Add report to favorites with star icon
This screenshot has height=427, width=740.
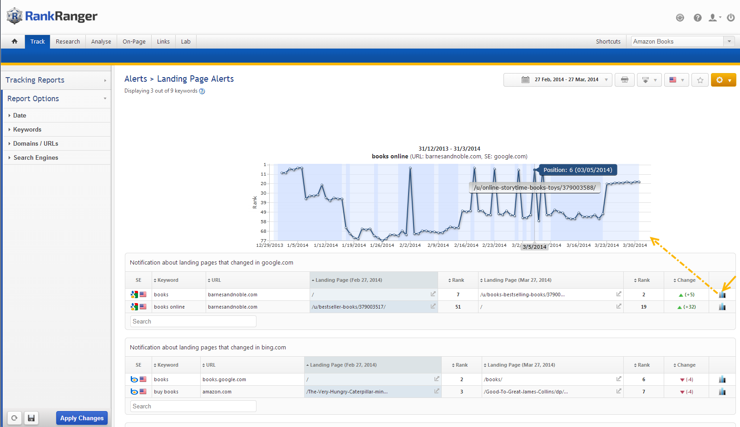tap(700, 80)
